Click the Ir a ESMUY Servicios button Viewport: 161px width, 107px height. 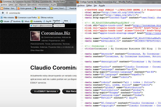[45, 91]
